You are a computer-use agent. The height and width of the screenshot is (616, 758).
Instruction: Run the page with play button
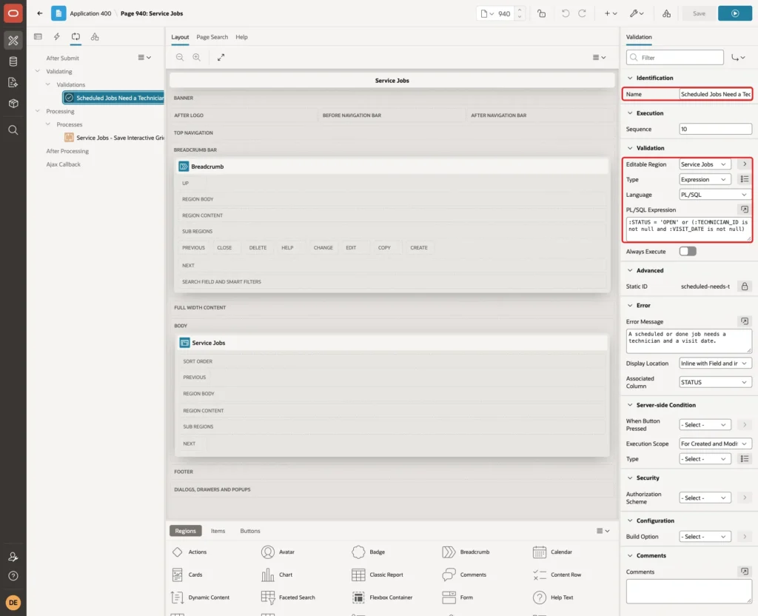(735, 13)
